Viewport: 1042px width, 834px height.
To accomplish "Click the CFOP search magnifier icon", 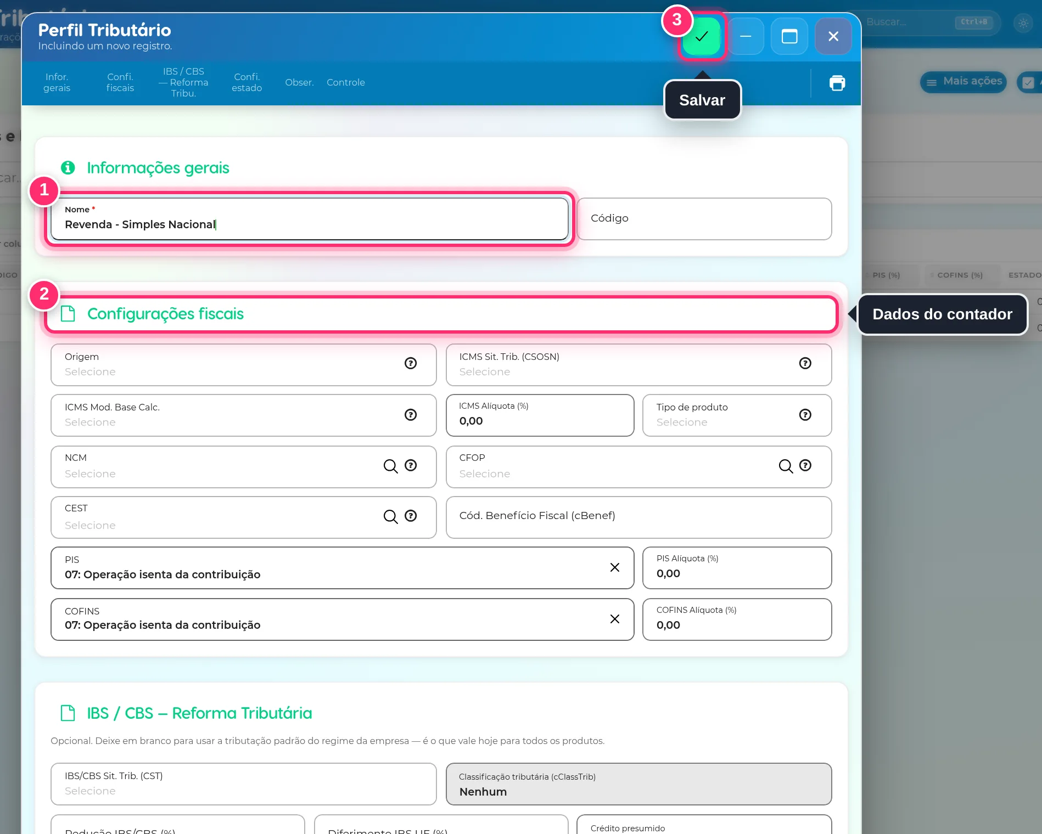I will click(786, 466).
